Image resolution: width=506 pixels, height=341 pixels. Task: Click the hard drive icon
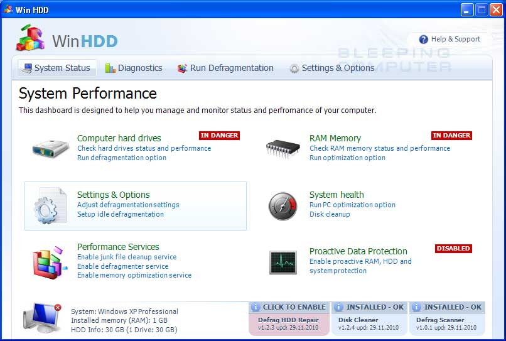[x=50, y=149]
